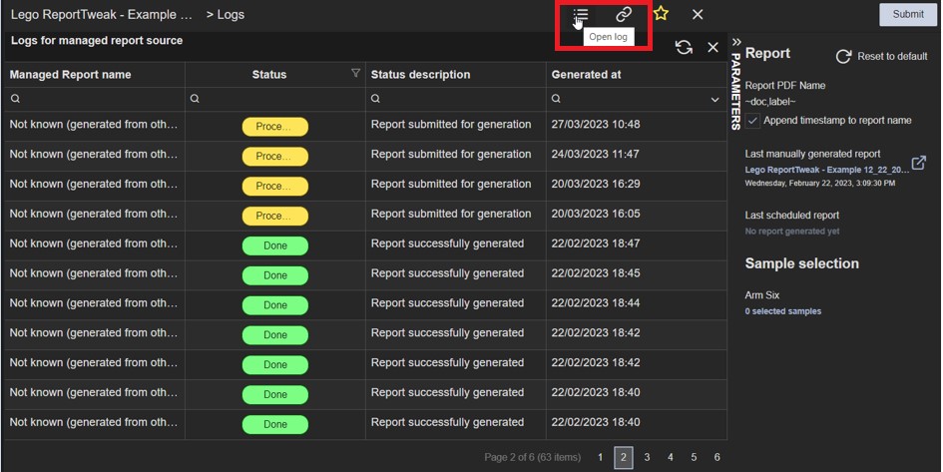Go to page 3 of logs
943x472 pixels.
tap(647, 457)
